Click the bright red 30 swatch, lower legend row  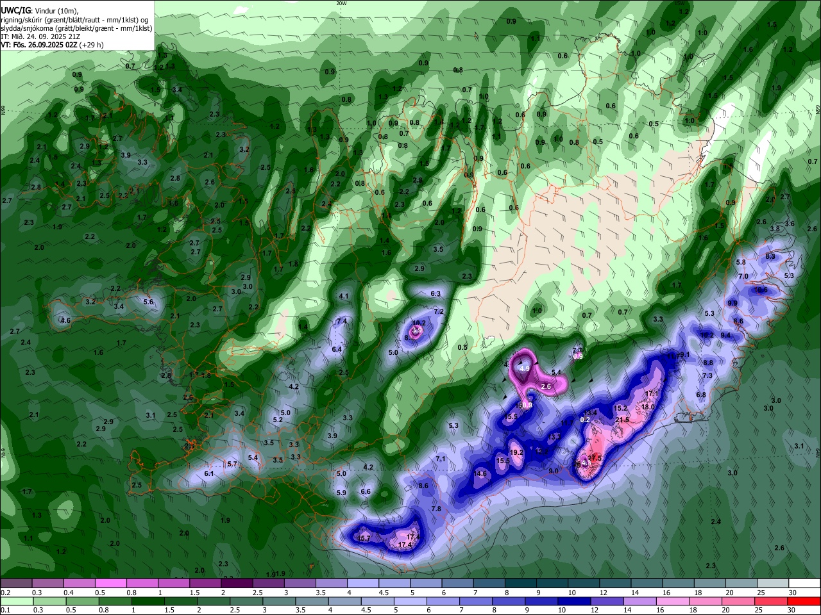point(805,602)
